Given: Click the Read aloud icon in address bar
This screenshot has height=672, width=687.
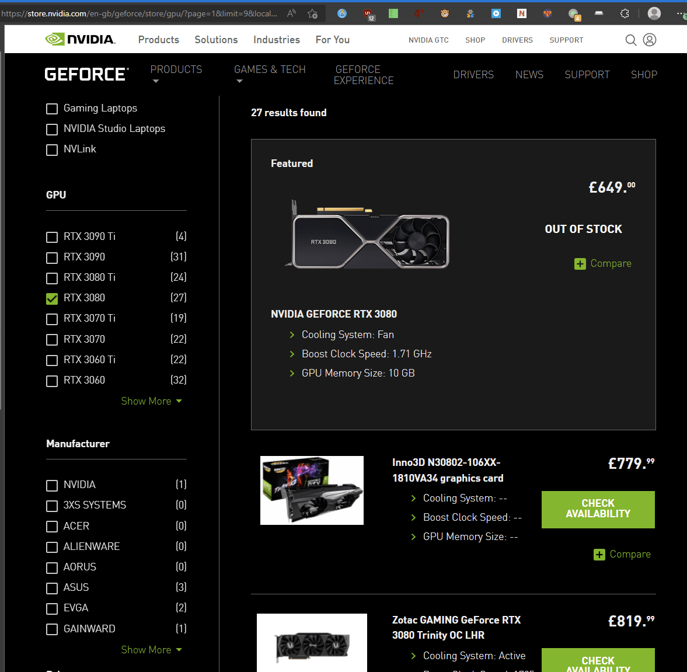Looking at the screenshot, I should 291,13.
